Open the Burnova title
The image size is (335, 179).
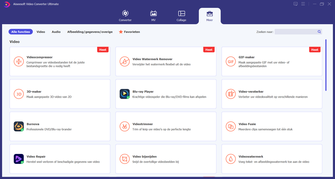[x=33, y=124]
